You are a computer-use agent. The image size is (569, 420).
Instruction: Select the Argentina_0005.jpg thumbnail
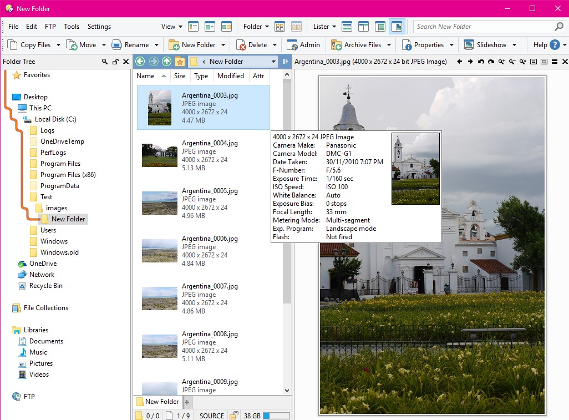(159, 203)
